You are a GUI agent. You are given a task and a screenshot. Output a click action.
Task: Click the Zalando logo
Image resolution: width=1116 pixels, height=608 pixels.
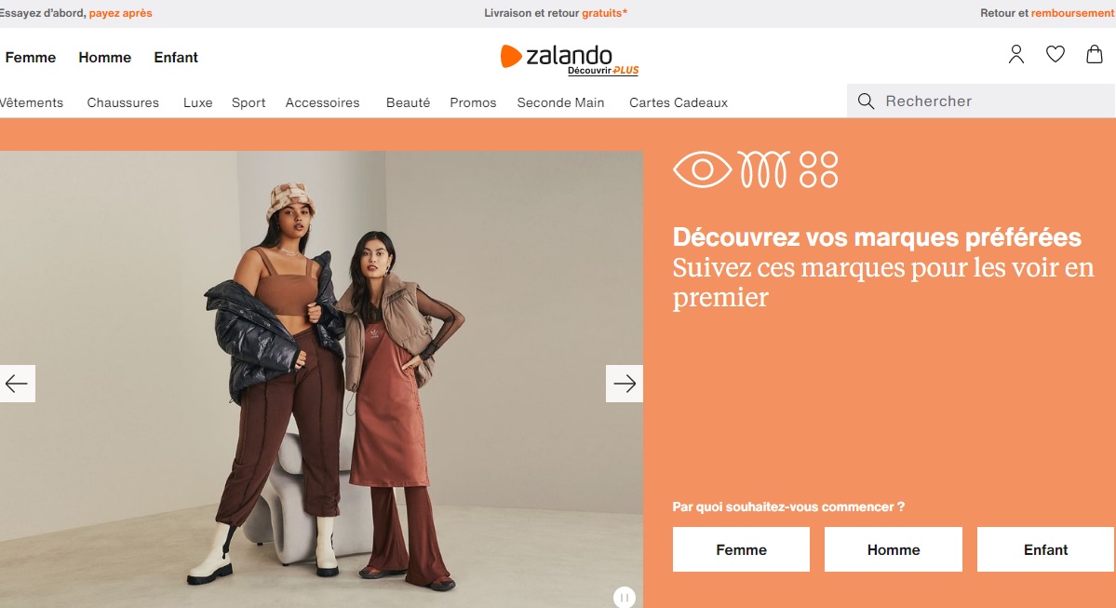[x=556, y=56]
